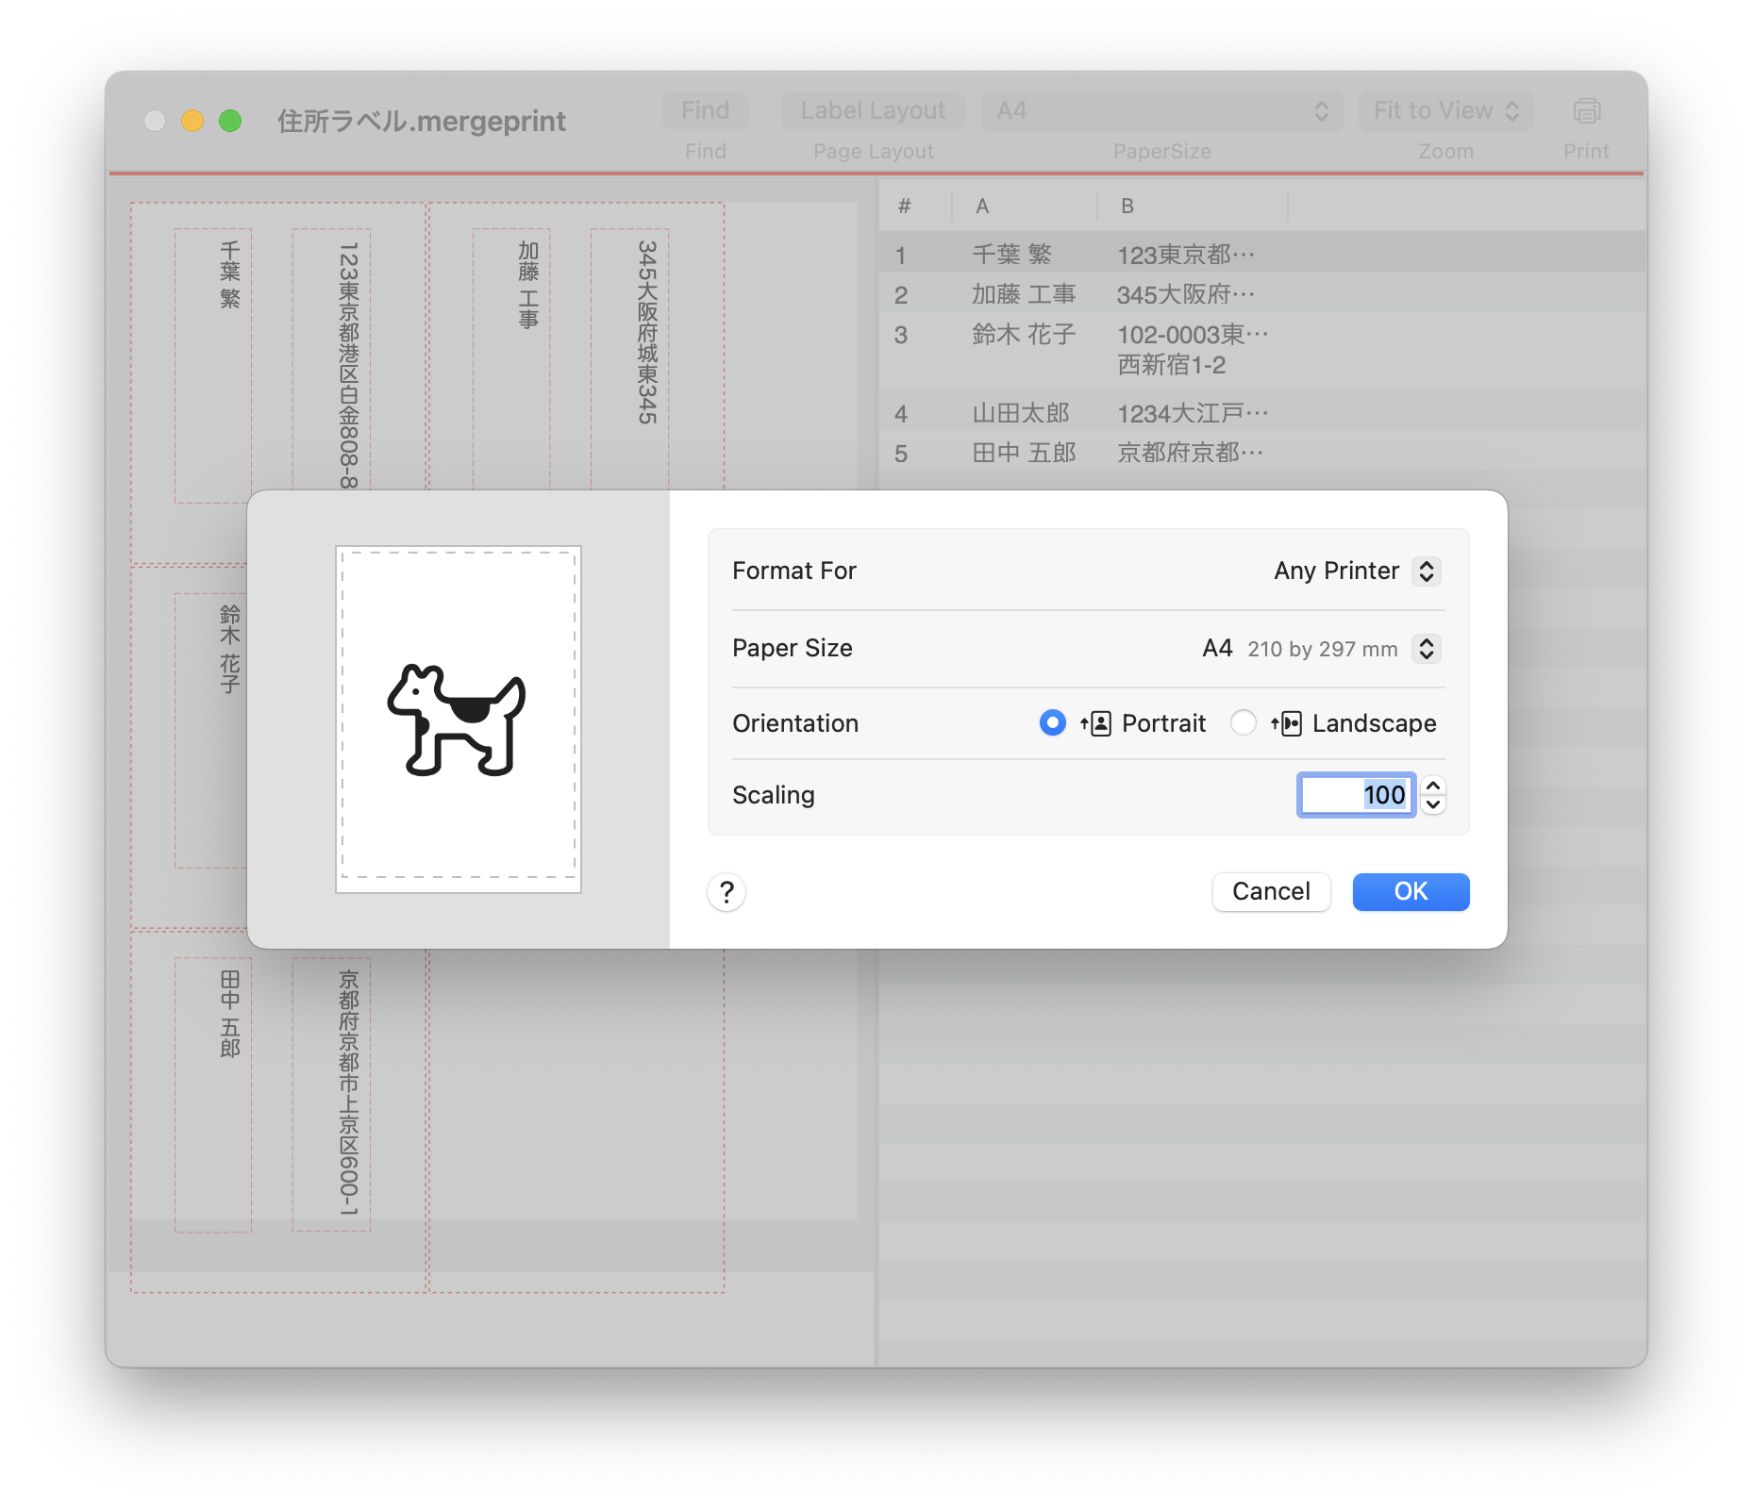Confirm page setup with OK

click(x=1411, y=892)
